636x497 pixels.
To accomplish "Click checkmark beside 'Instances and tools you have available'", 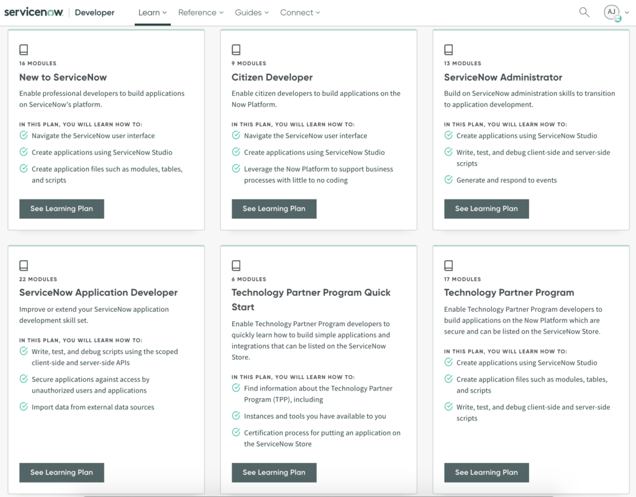I will 236,416.
